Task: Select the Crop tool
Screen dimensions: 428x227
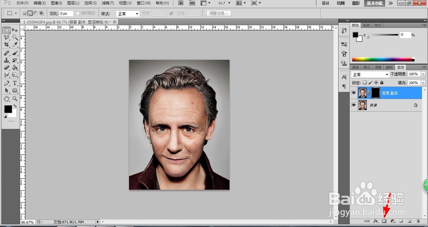Action: click(6, 45)
